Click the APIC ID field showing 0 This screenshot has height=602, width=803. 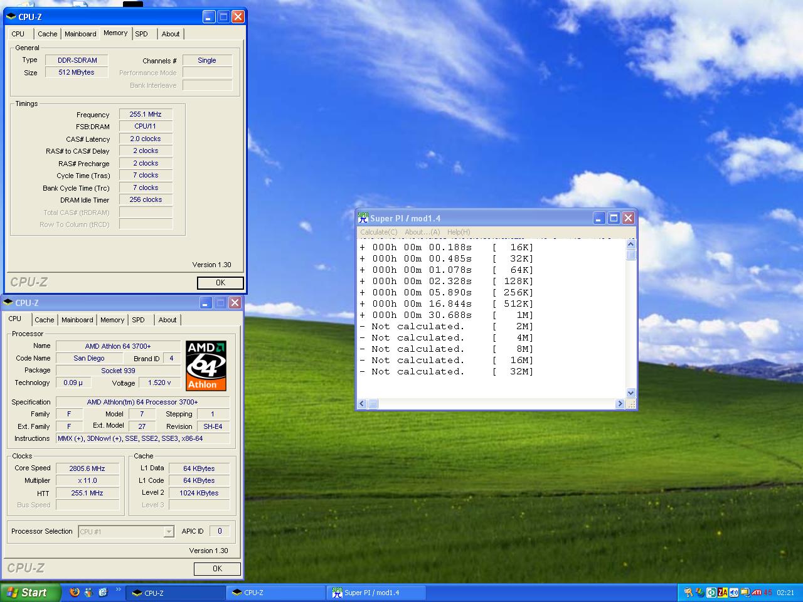point(220,531)
